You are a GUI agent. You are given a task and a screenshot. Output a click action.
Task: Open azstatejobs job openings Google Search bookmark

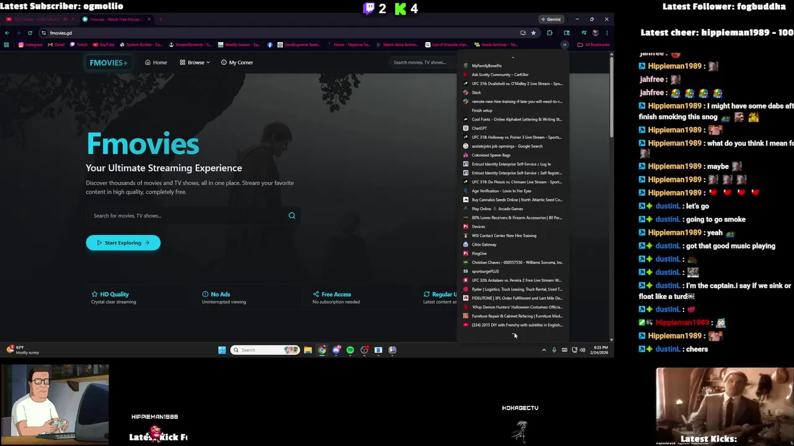pos(513,146)
